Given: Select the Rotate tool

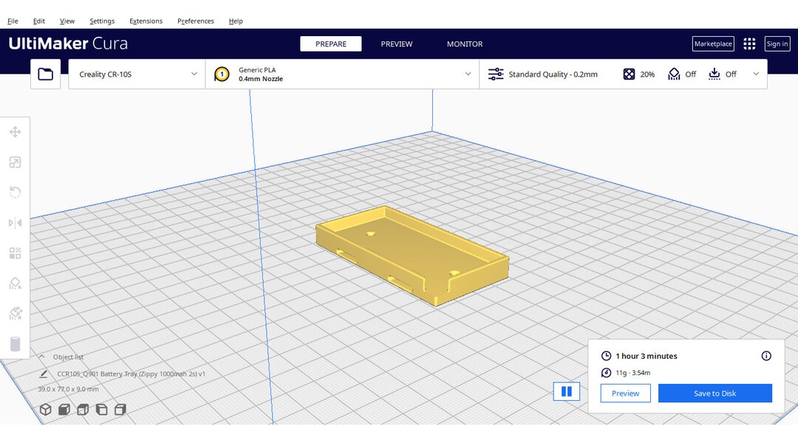Looking at the screenshot, I should click(x=15, y=192).
